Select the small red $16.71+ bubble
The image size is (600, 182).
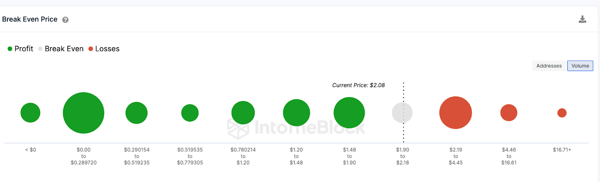pos(562,113)
